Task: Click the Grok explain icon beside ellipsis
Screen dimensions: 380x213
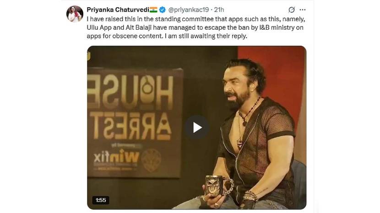Action: point(292,10)
